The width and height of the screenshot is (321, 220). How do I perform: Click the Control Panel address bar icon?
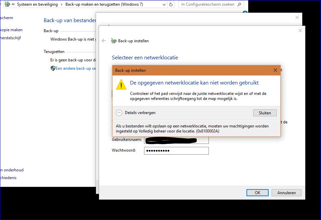coord(7,4)
